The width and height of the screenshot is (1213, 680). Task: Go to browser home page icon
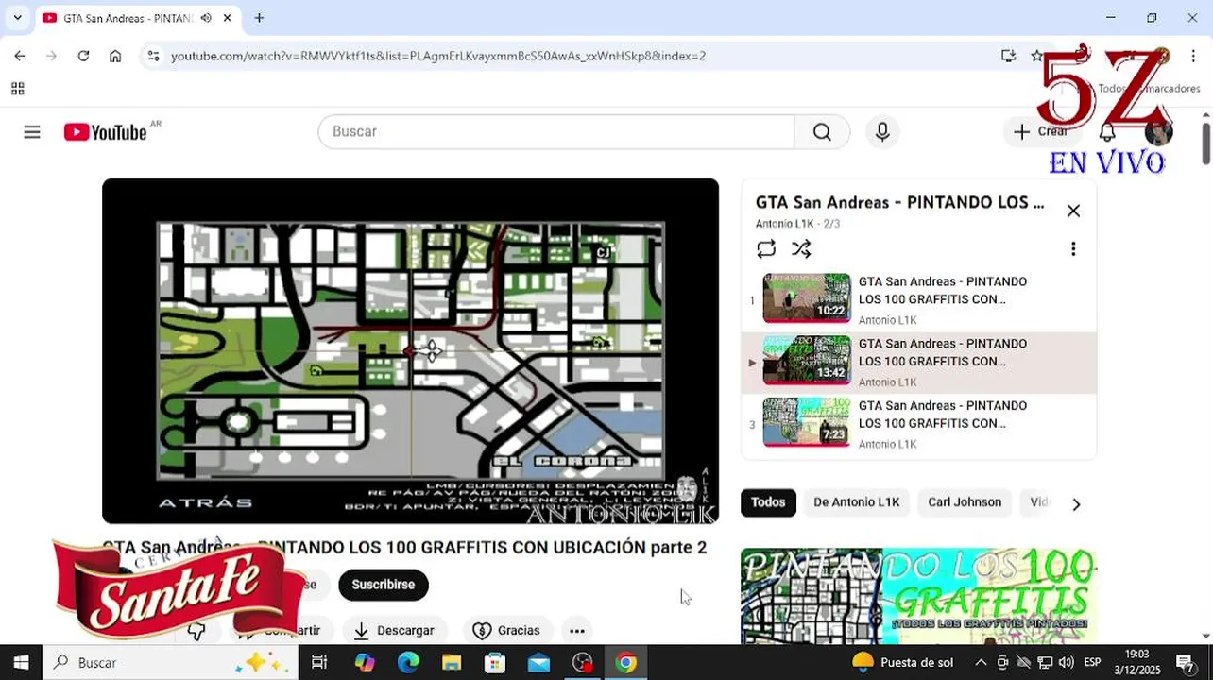[115, 56]
